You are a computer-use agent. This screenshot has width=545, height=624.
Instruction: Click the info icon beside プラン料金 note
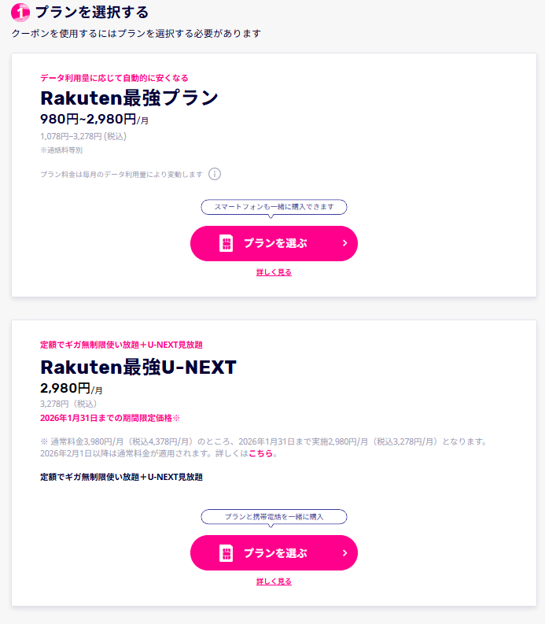coord(215,174)
